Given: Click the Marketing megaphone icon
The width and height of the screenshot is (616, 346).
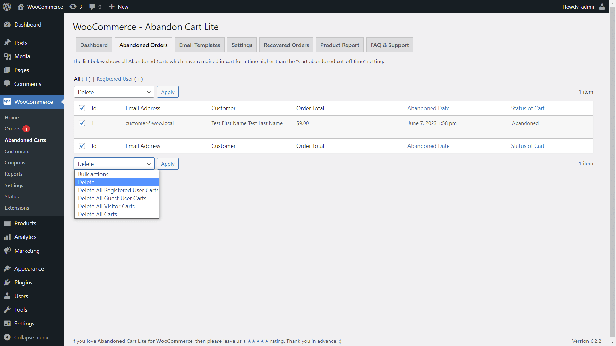Looking at the screenshot, I should click(x=7, y=251).
